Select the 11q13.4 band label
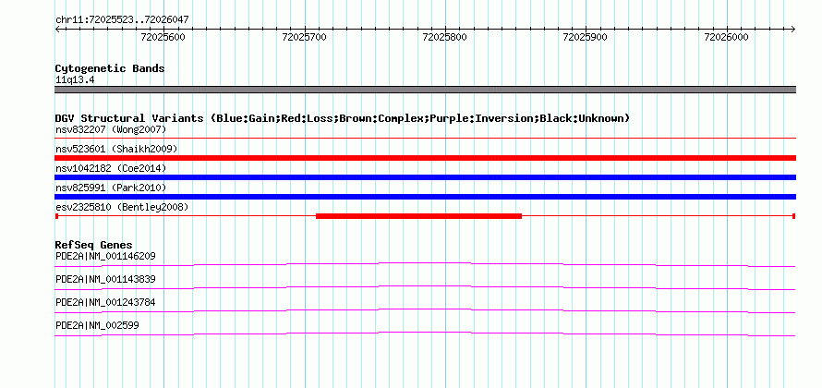The height and width of the screenshot is (388, 822). [75, 80]
